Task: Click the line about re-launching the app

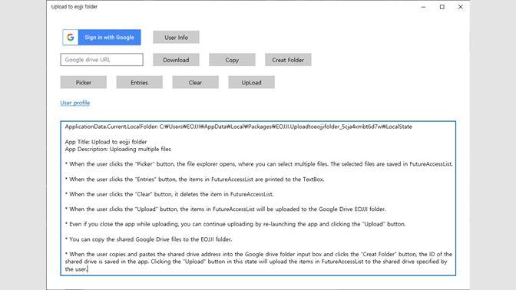Action: click(x=235, y=224)
